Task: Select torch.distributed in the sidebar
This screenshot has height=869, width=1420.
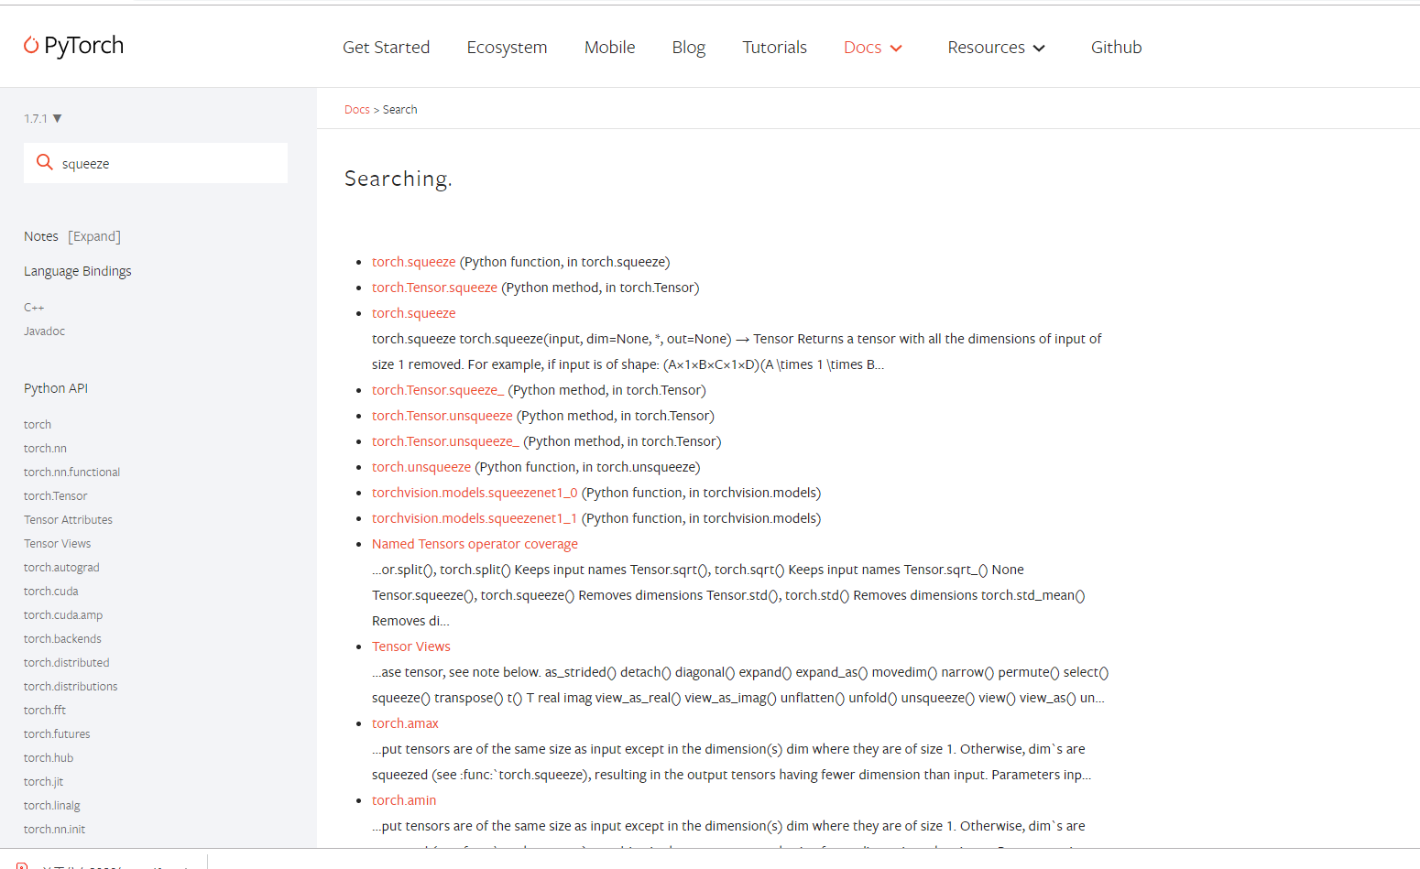Action: pyautogui.click(x=66, y=663)
